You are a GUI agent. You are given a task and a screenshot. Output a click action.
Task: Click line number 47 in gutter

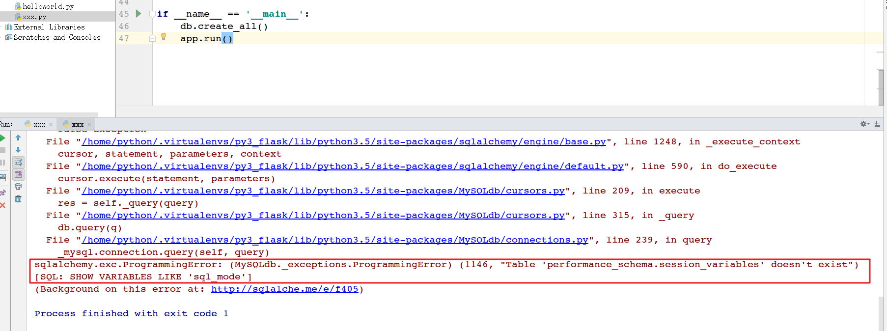click(124, 38)
